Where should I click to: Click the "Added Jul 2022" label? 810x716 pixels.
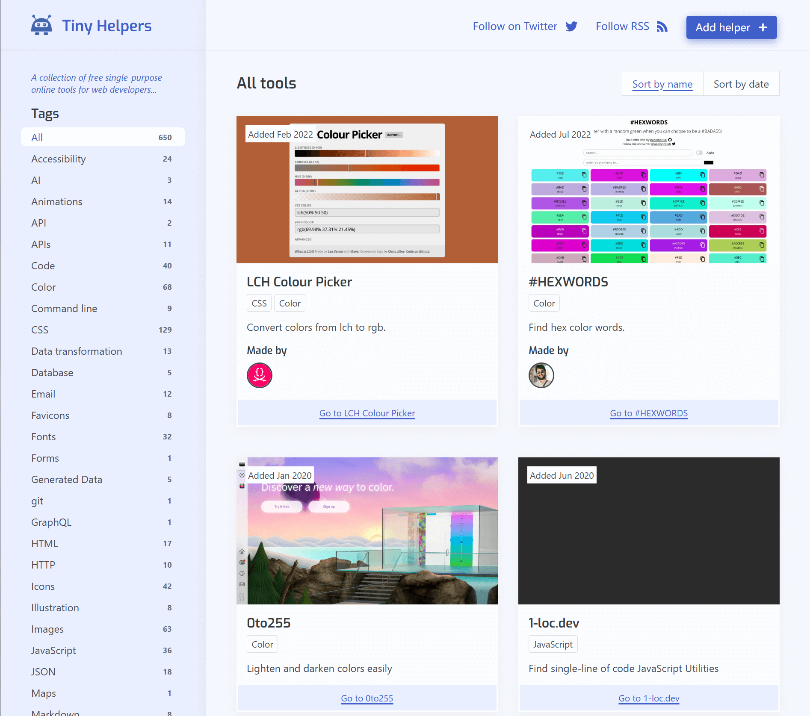point(560,134)
